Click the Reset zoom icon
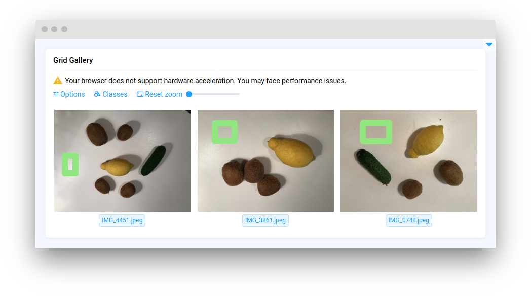This screenshot has width=531, height=299. tap(140, 94)
